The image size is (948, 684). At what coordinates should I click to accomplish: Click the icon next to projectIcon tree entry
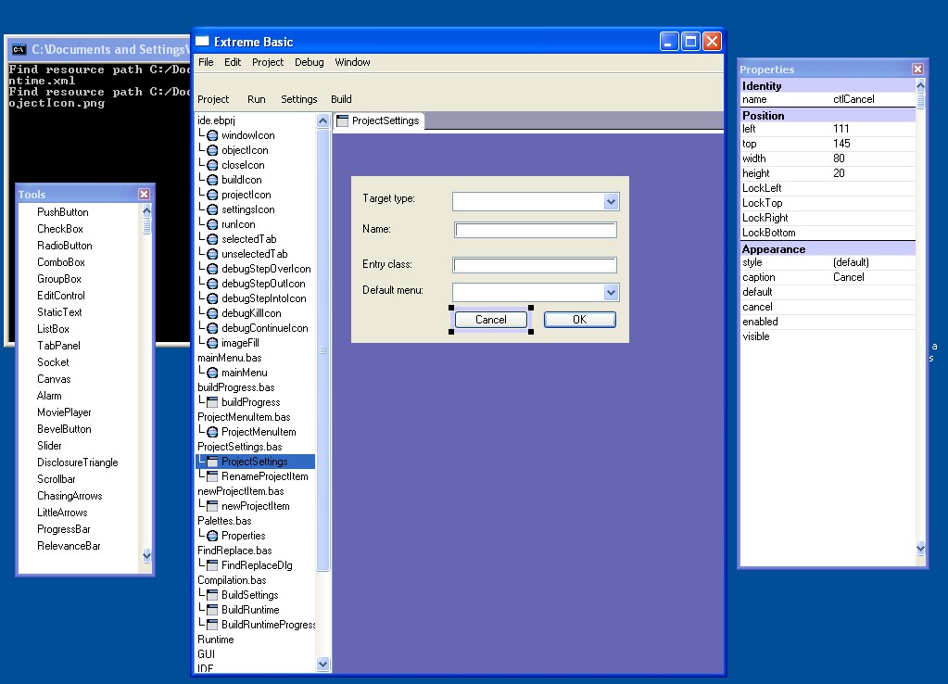212,195
